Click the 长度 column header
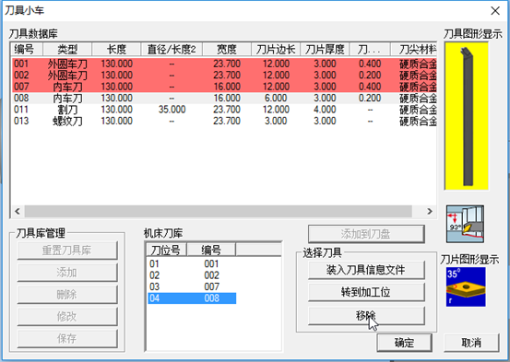Image resolution: width=510 pixels, height=362 pixels. click(x=116, y=50)
